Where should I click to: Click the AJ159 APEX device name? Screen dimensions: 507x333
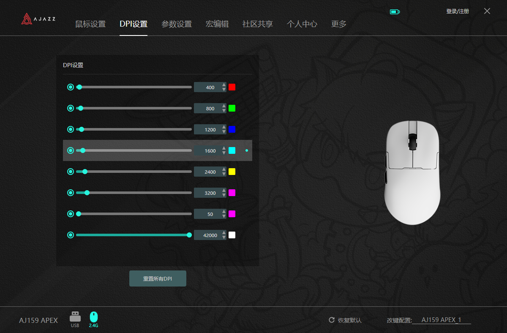(x=38, y=320)
